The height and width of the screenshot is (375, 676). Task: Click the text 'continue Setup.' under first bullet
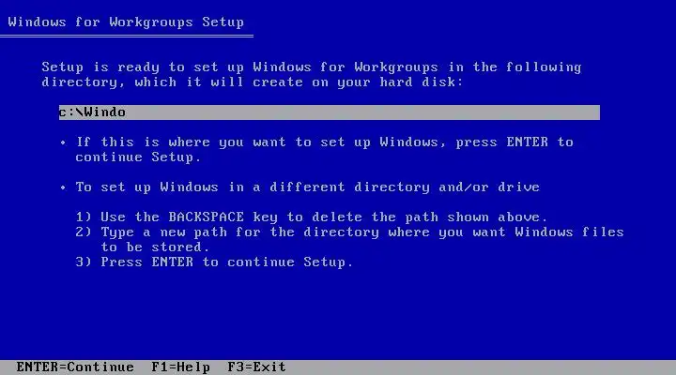pos(138,157)
